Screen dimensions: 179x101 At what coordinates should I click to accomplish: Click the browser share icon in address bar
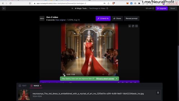109,3
